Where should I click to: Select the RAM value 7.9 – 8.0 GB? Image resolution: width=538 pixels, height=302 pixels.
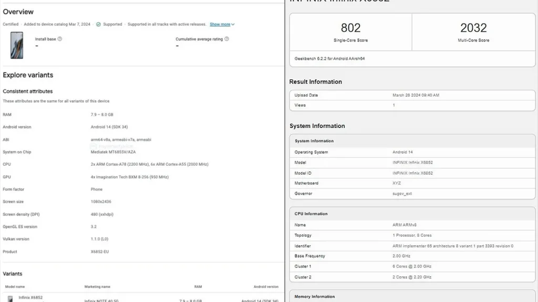click(102, 115)
